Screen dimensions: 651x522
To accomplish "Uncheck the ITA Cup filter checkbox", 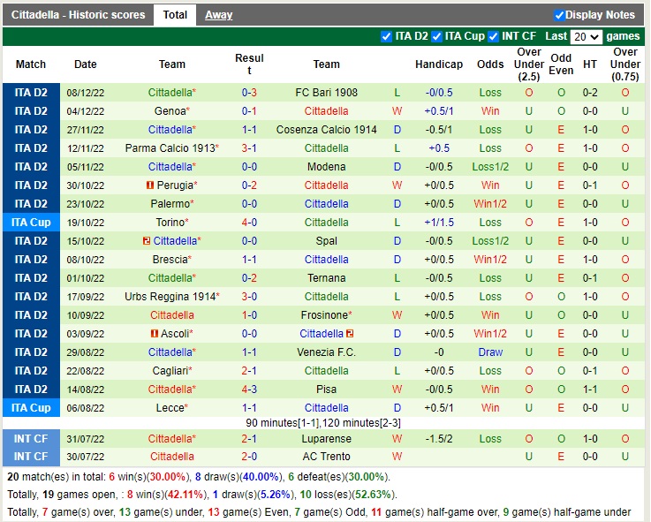I will point(437,36).
